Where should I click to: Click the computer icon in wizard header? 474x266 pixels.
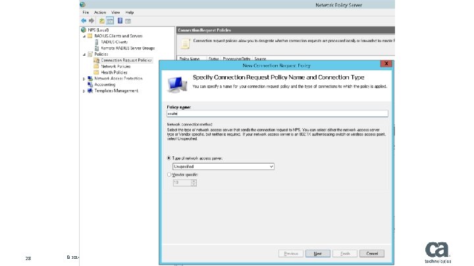(177, 85)
